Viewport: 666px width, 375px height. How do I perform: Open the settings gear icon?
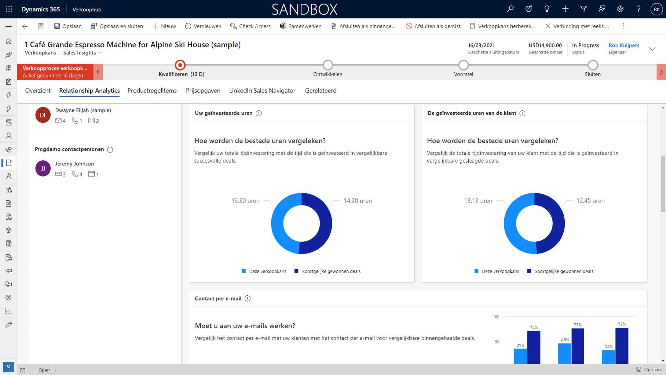coord(620,9)
